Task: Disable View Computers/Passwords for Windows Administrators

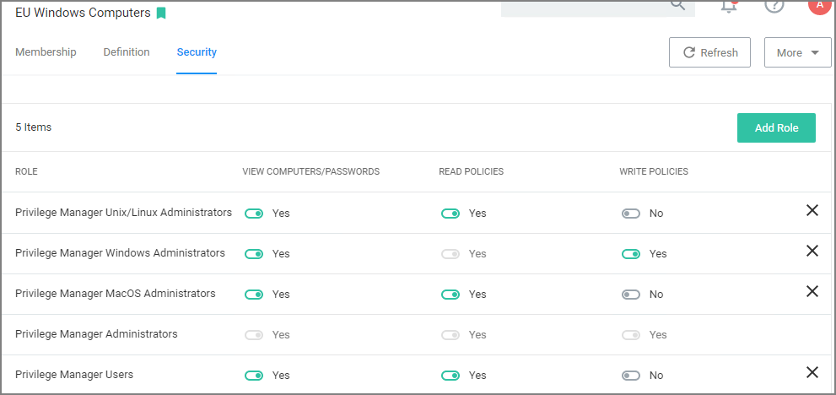Action: (253, 254)
